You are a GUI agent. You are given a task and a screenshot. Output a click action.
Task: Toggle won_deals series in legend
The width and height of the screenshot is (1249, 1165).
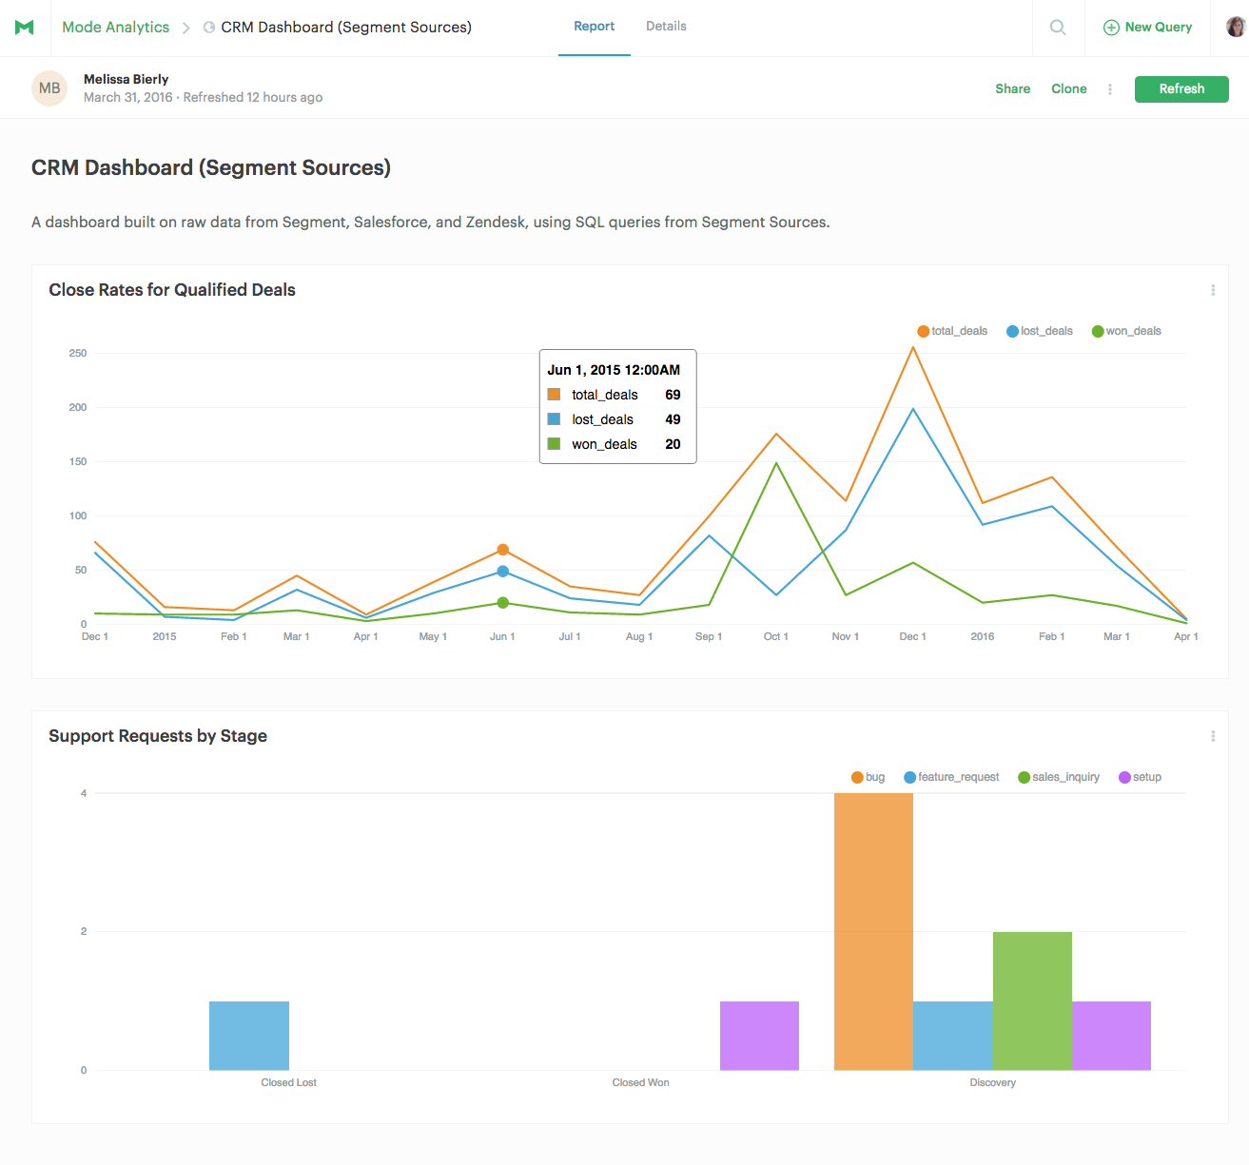pyautogui.click(x=1126, y=331)
